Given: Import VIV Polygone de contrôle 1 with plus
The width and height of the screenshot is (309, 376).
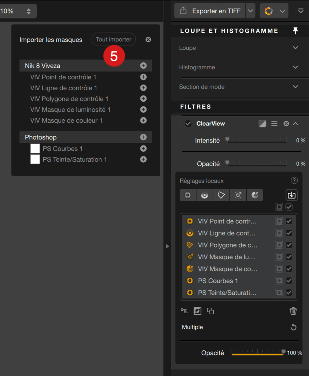Looking at the screenshot, I should tap(143, 98).
